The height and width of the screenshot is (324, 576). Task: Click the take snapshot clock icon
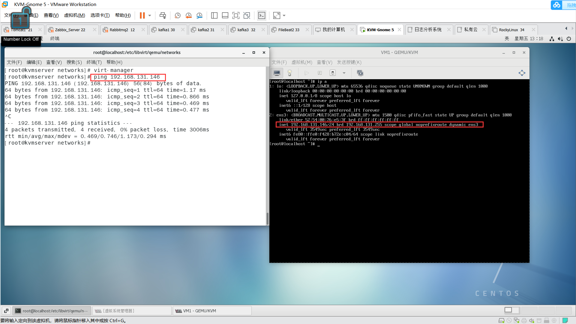point(178,16)
